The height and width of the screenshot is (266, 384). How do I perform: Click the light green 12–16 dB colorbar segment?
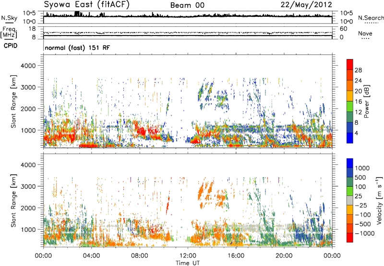[x=350, y=107]
